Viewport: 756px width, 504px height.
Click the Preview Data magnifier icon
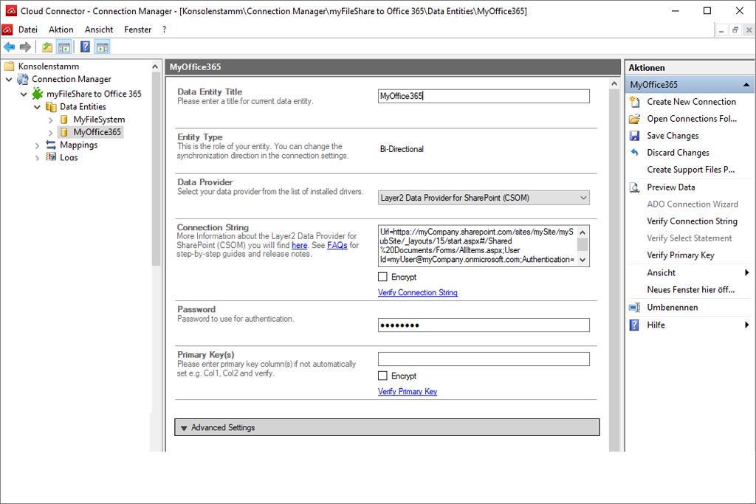tap(634, 187)
